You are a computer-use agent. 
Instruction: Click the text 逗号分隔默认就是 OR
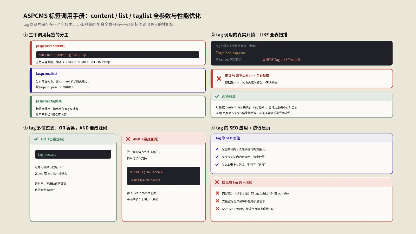[x=49, y=167]
